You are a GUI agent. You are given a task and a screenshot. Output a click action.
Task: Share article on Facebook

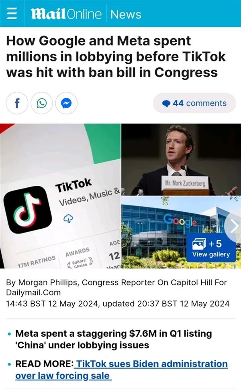tap(17, 103)
